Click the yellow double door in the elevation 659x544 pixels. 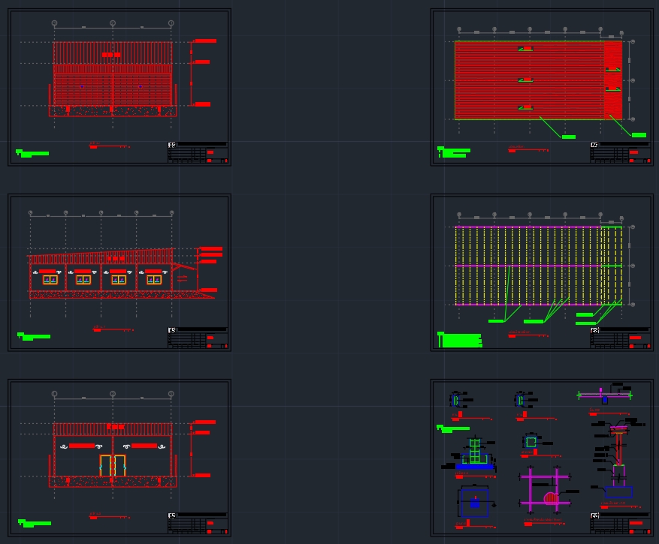pos(113,465)
